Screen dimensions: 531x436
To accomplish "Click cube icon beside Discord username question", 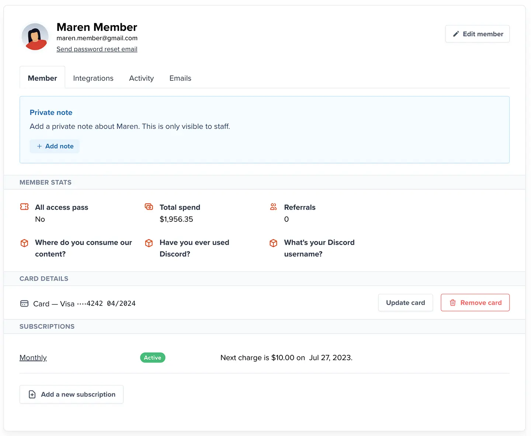I will pos(273,243).
